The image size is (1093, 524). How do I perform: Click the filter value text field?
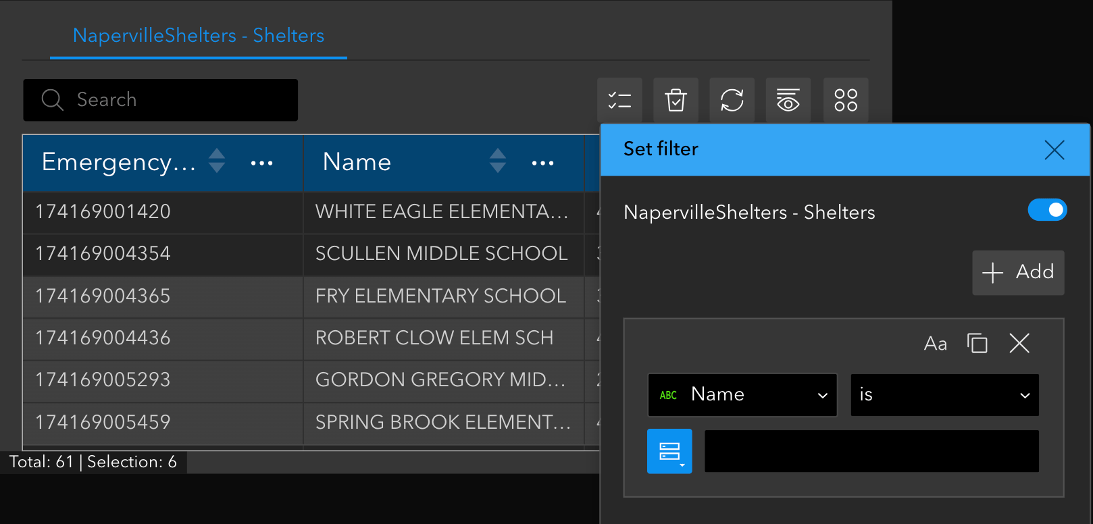(x=871, y=451)
